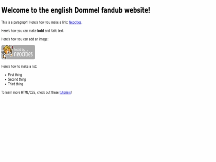
Task: Click the word 'Dommel' in the heading
Action: point(87,10)
